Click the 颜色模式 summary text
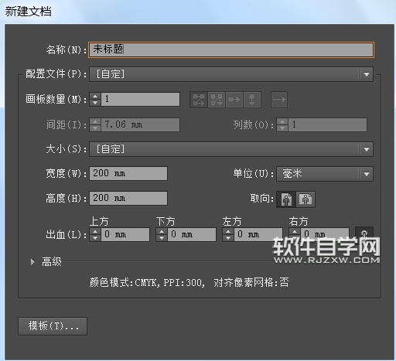This screenshot has width=396, height=361. point(189,283)
